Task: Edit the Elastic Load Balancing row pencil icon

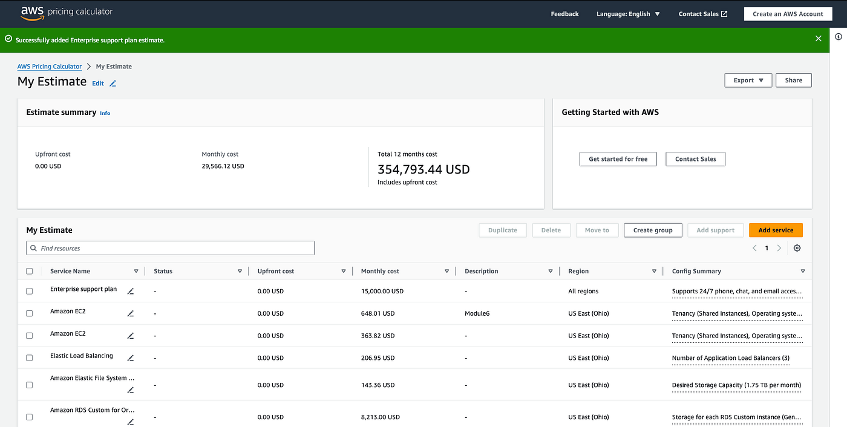Action: 131,358
